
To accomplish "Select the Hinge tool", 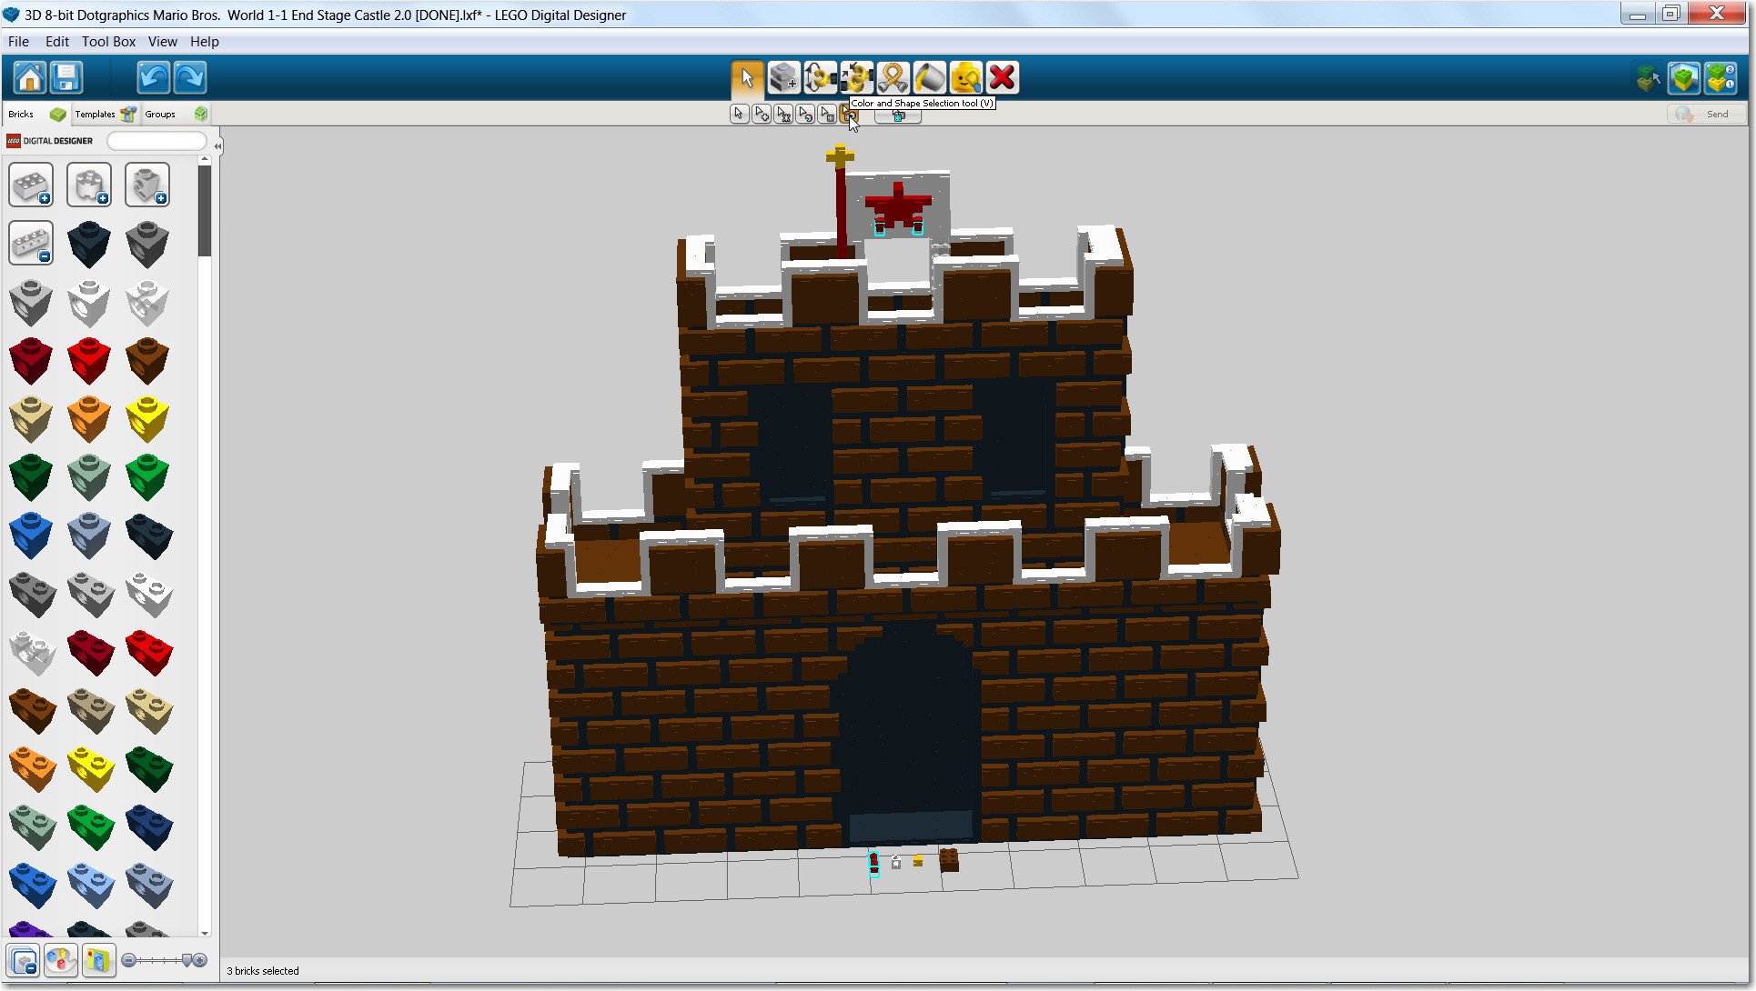I will point(820,78).
